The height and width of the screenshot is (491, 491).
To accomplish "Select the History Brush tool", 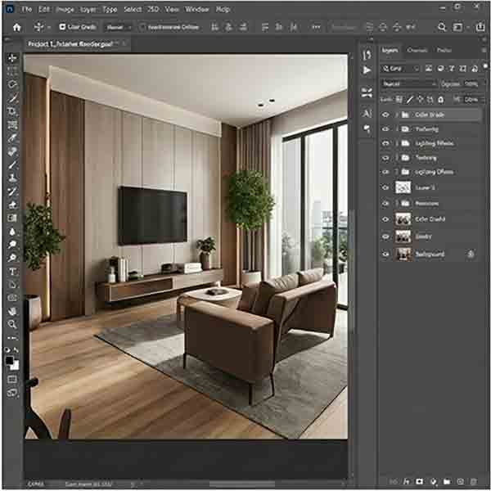I will click(x=12, y=191).
